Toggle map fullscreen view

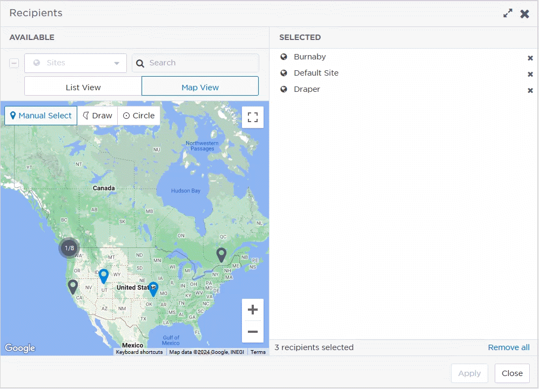(253, 117)
